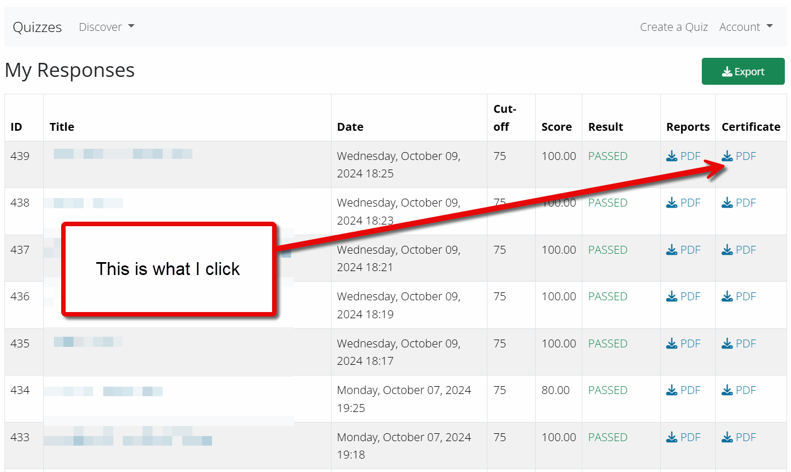Expand the Discover dropdown menu

pos(107,27)
